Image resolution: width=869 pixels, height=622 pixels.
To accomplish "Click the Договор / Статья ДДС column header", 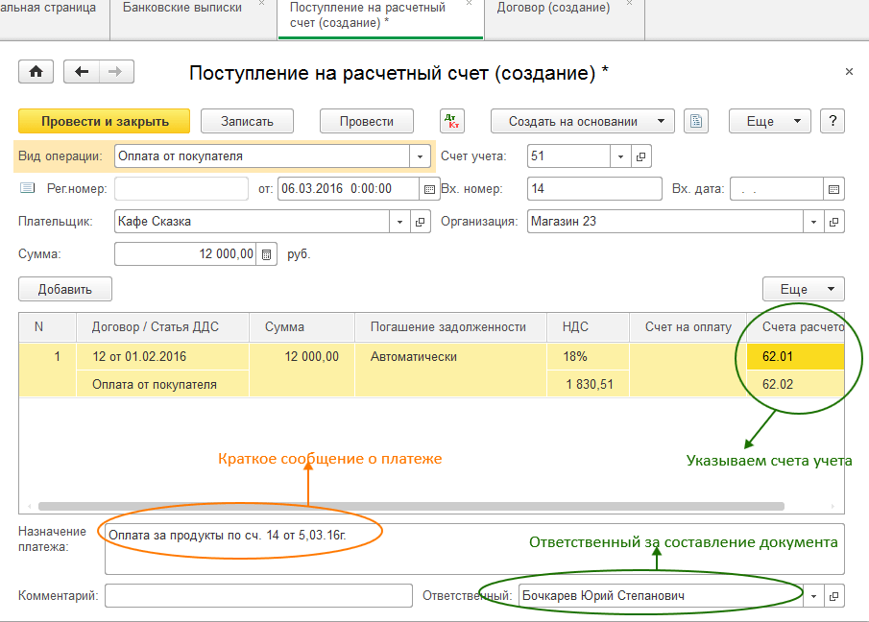I will 162,326.
